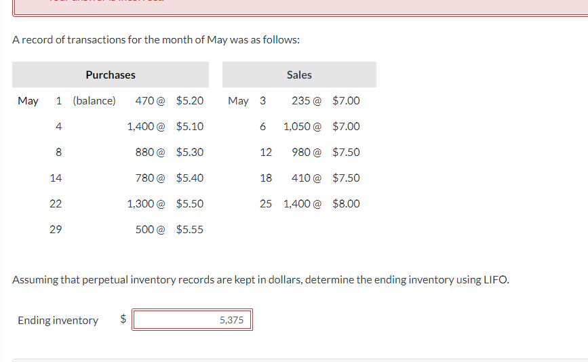Click the Ending inventory input field
Viewport: 588px width, 362px height.
point(192,320)
